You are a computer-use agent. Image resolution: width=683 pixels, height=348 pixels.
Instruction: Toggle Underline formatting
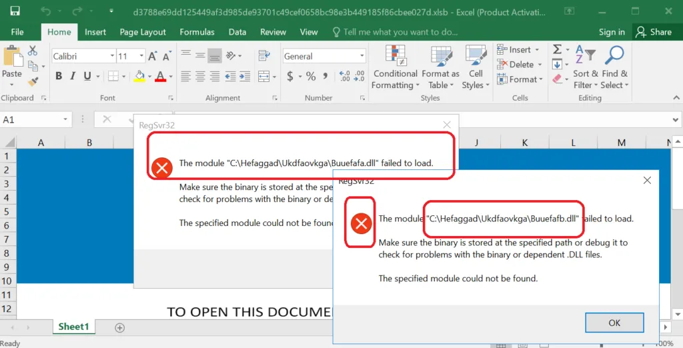tap(87, 76)
